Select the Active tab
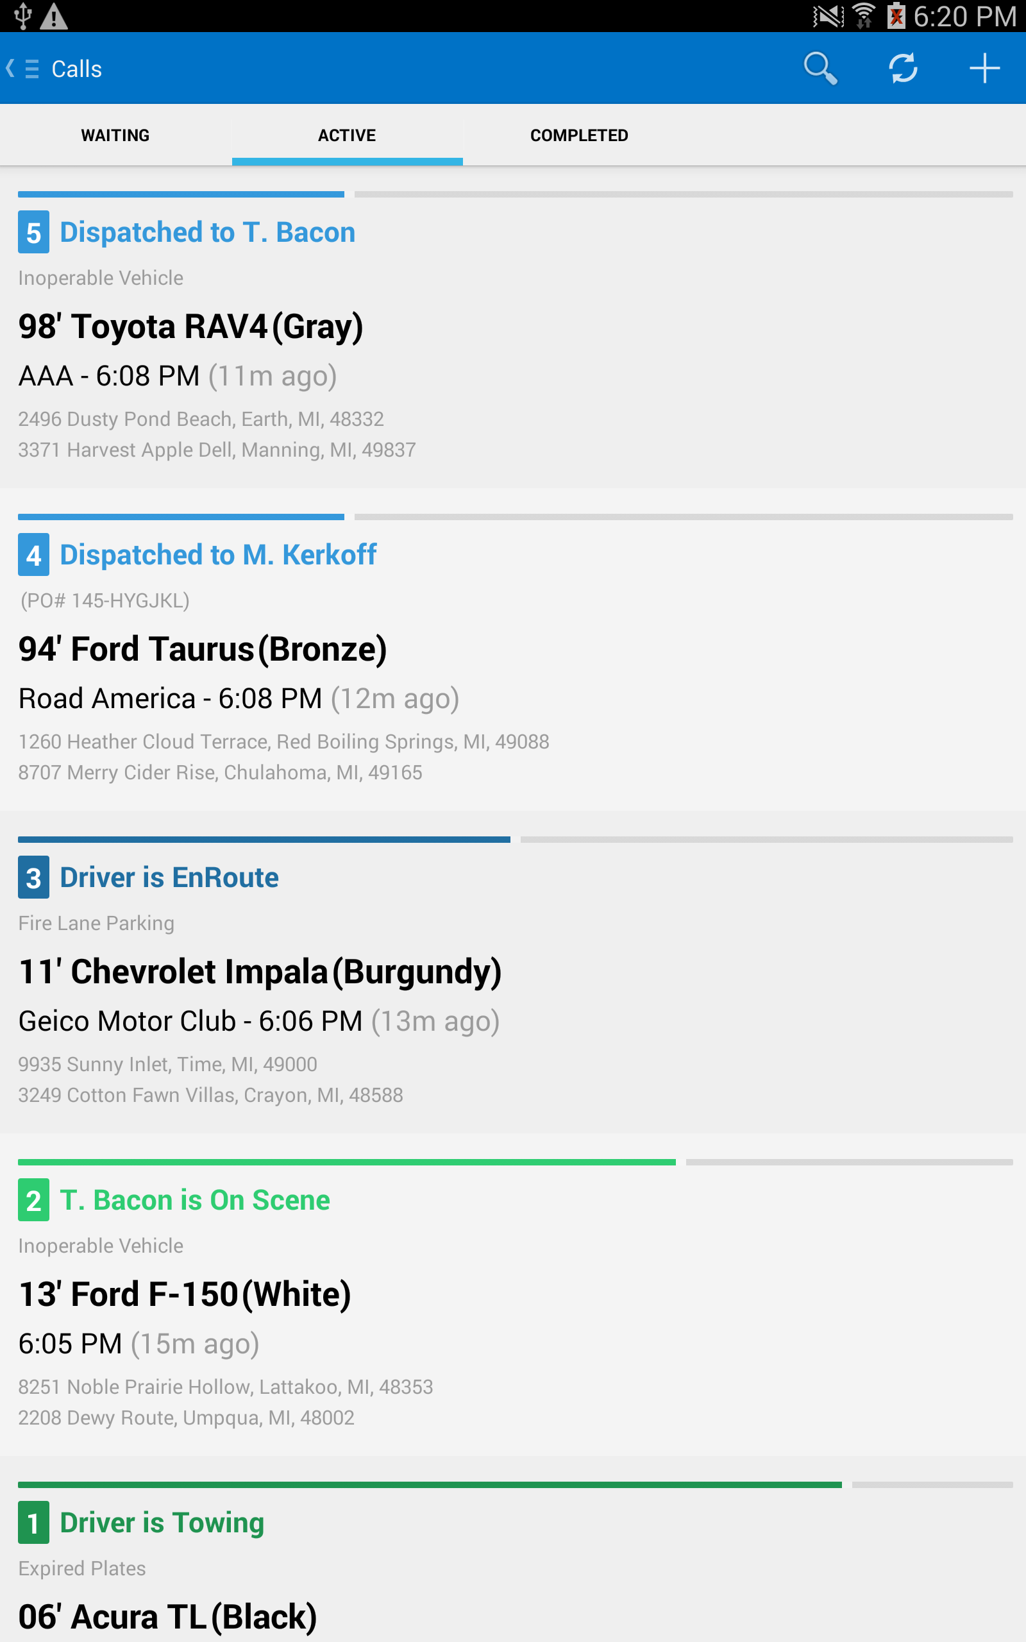The height and width of the screenshot is (1642, 1026). click(x=347, y=135)
